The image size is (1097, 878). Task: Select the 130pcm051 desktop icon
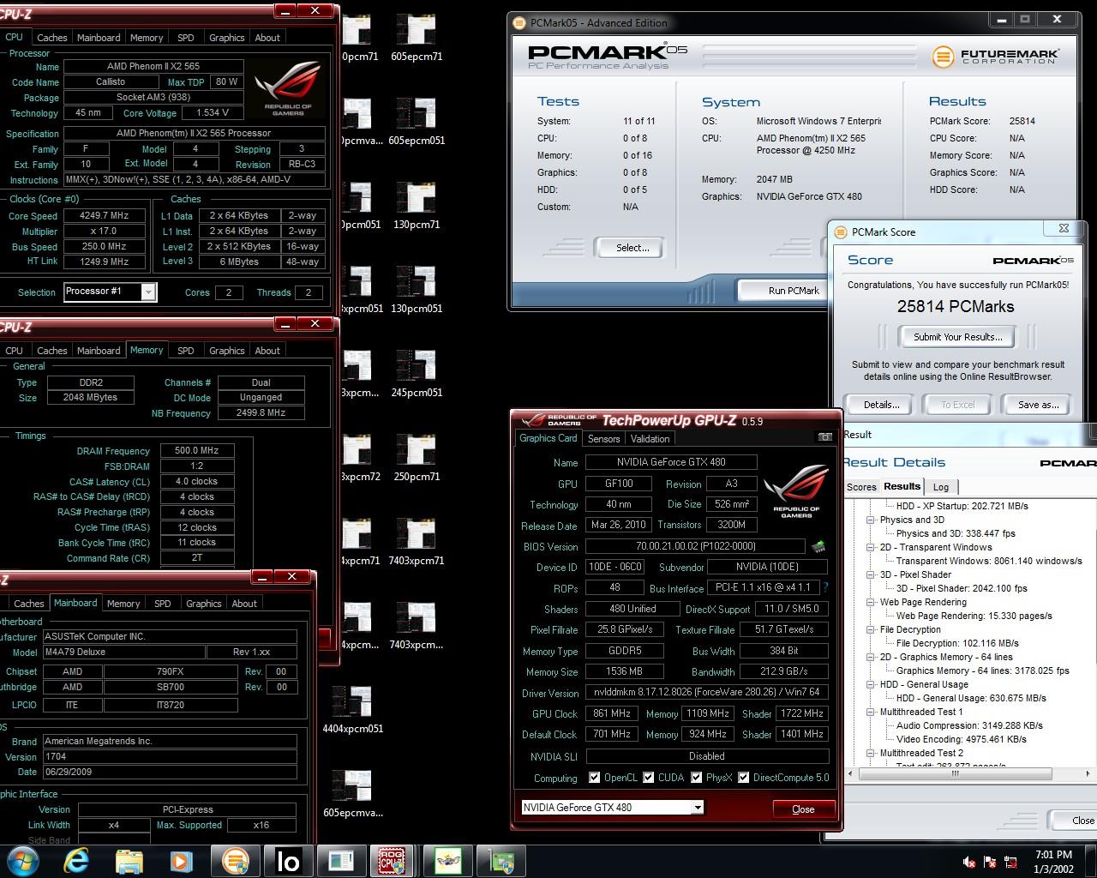click(x=417, y=291)
